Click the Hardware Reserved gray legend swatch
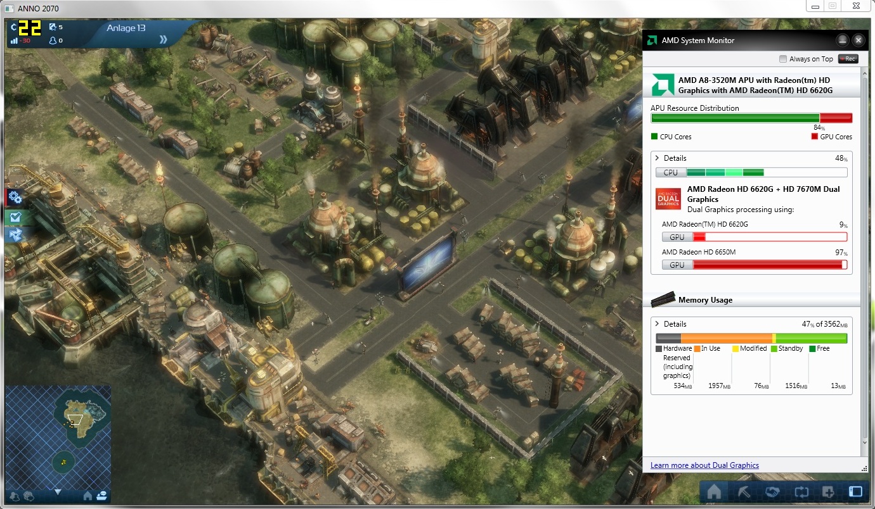The image size is (875, 509). [659, 349]
